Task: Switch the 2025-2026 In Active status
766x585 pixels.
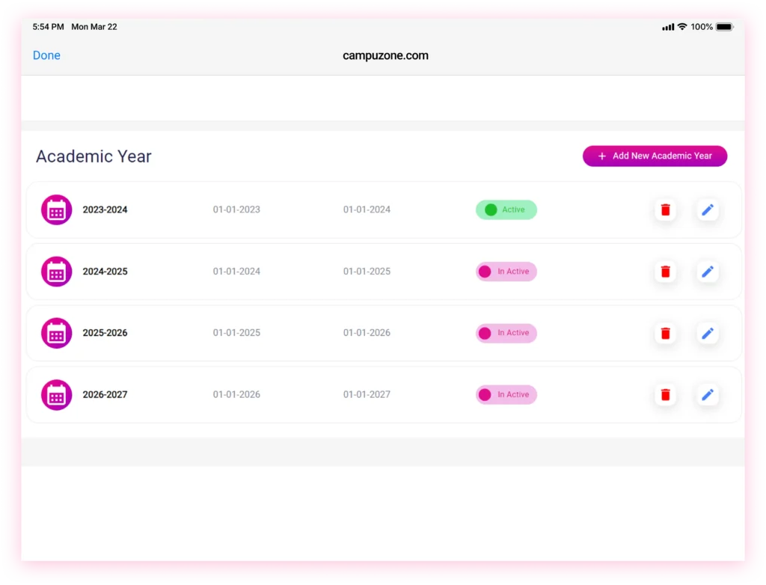Action: (x=506, y=333)
